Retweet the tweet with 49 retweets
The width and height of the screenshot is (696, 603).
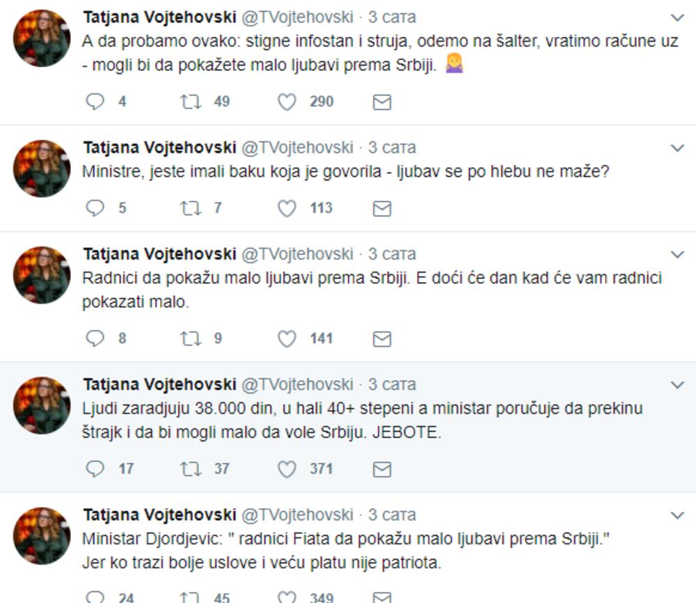tap(191, 102)
